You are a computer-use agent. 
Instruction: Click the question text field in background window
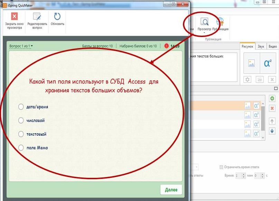(x=214, y=67)
